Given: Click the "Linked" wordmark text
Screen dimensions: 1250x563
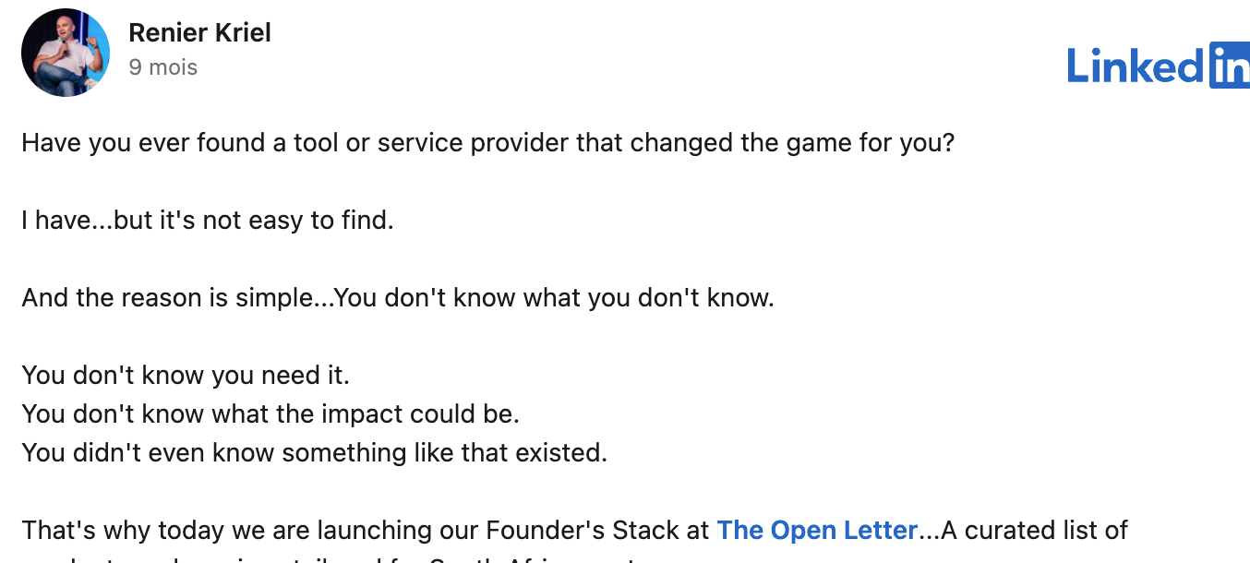Looking at the screenshot, I should point(1136,66).
